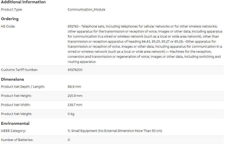Click the Small Equipment WEEE category value
The height and width of the screenshot is (144, 226).
click(115, 131)
